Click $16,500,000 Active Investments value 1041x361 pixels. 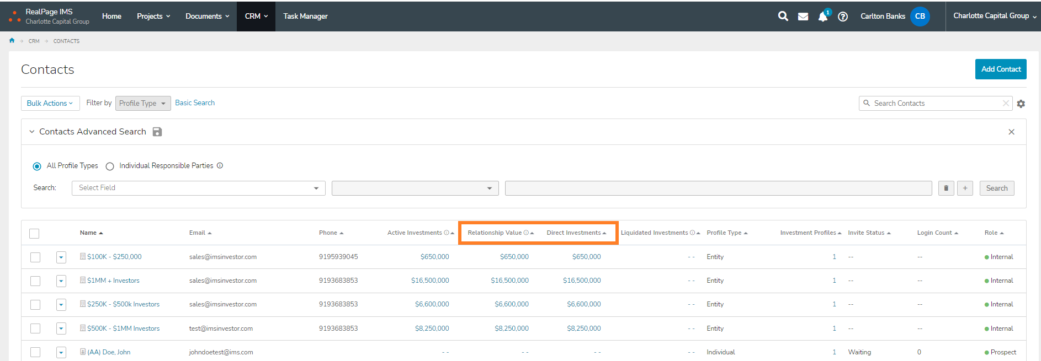point(430,280)
